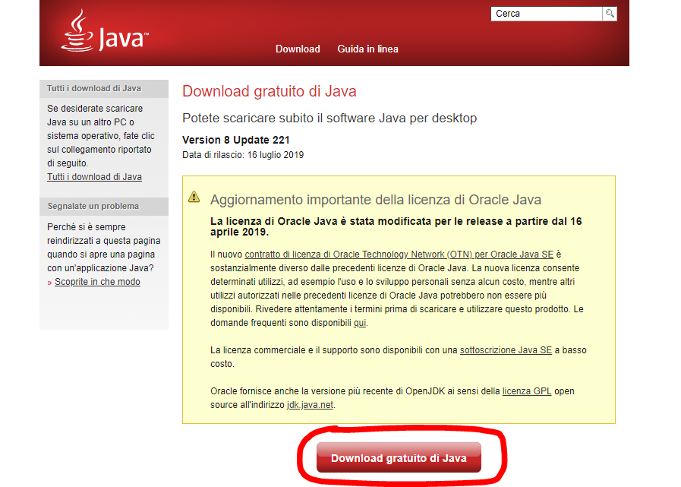This screenshot has width=681, height=487.
Task: Click the Java logo in header
Action: tap(105, 31)
